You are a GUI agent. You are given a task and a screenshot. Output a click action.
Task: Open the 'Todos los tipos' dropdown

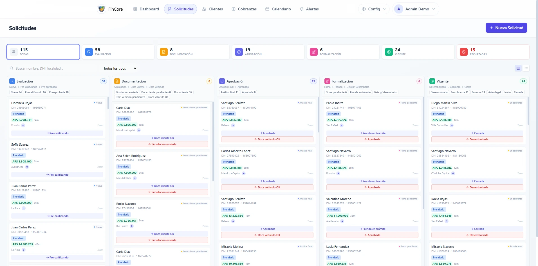pos(120,68)
